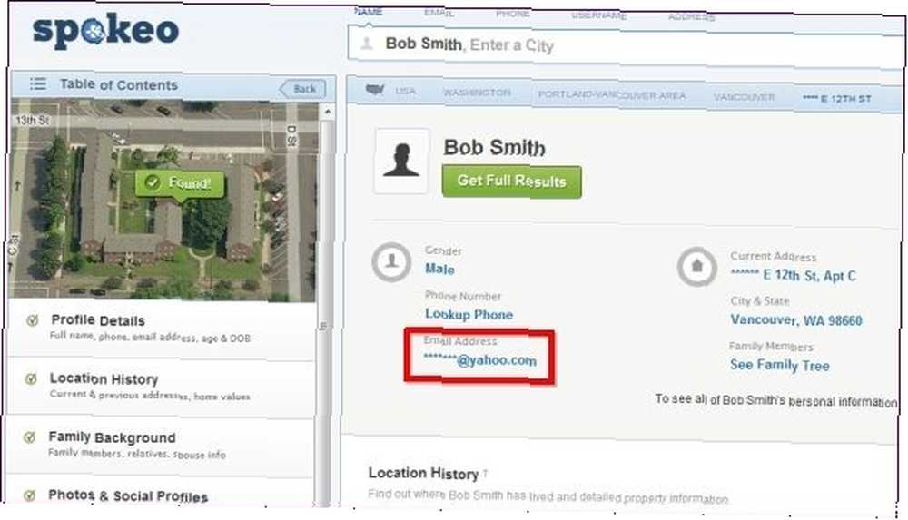Click the Get Full Results button
The width and height of the screenshot is (908, 520).
[512, 182]
